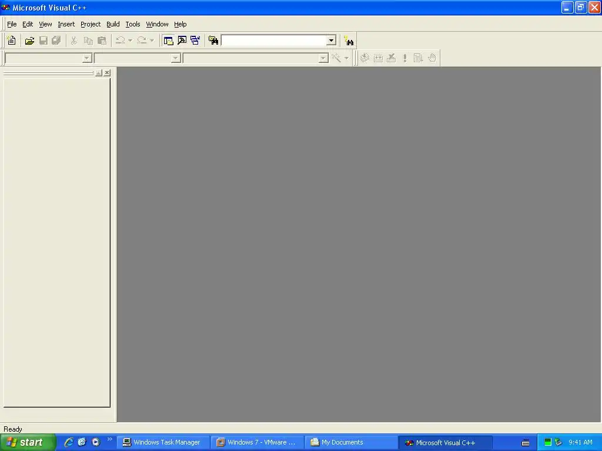Create a new text file icon
This screenshot has height=451, width=602.
12,41
